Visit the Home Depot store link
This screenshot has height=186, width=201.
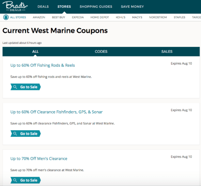tap(99, 17)
